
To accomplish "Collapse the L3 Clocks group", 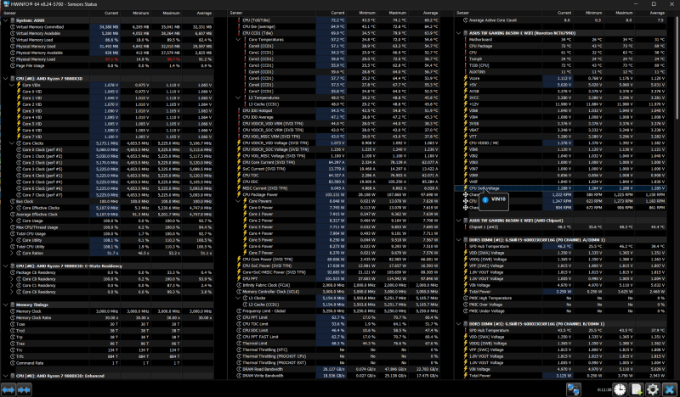I will tap(238, 299).
